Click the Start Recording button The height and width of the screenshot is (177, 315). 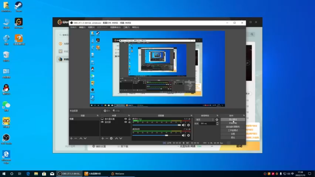[233, 123]
